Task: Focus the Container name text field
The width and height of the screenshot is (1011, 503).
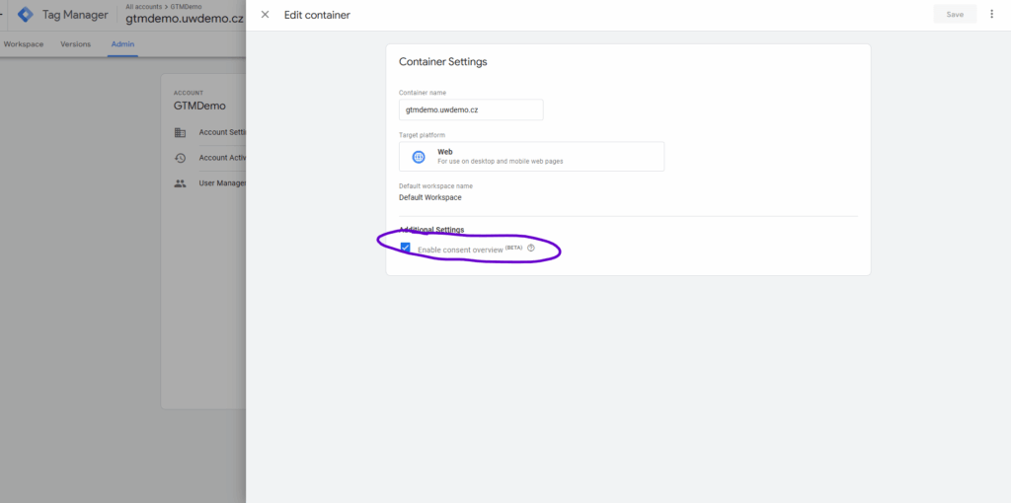Action: pyautogui.click(x=471, y=109)
